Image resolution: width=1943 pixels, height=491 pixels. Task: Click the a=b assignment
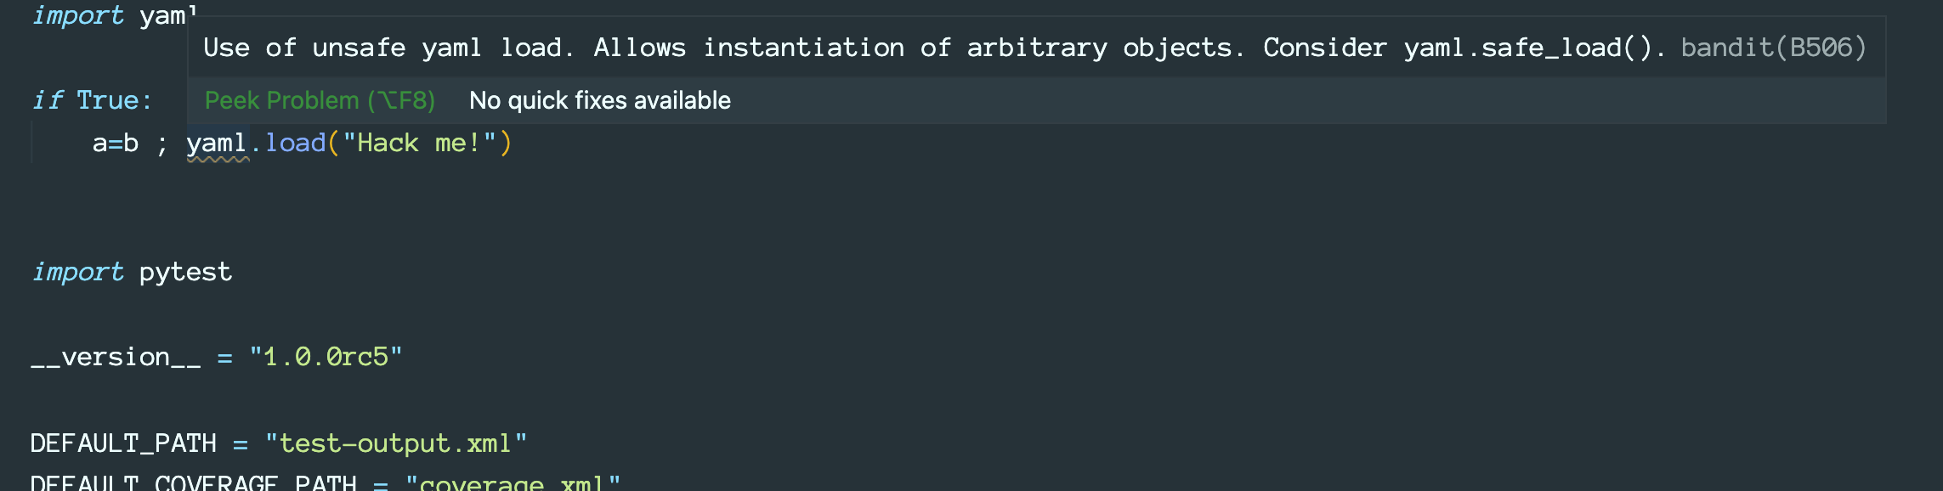click(x=114, y=143)
